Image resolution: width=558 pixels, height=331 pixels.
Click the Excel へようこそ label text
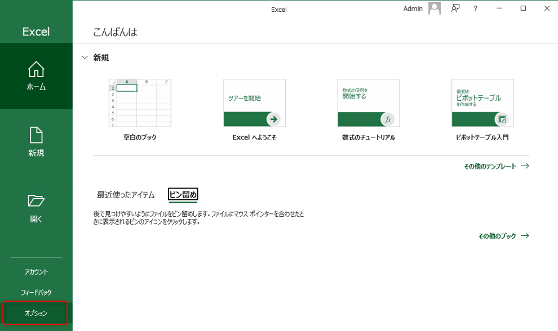(x=254, y=137)
